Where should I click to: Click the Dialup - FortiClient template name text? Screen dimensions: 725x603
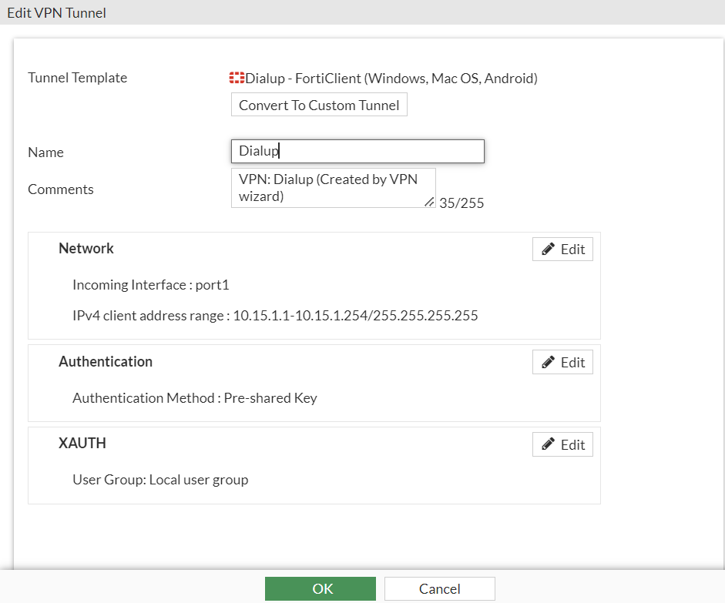coord(391,78)
